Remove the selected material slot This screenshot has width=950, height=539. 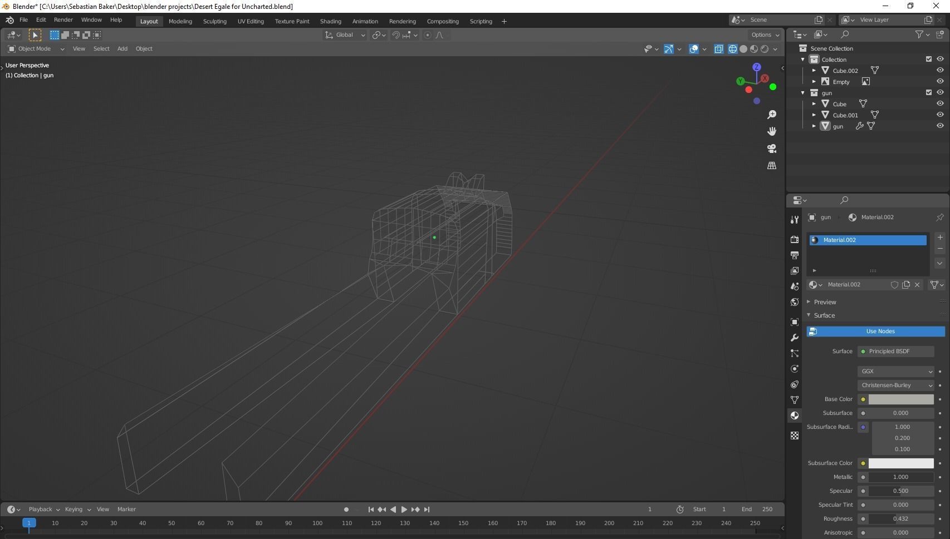coord(940,249)
